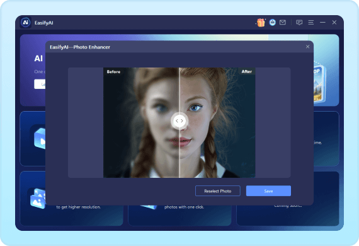Click the Before label on preview

coord(113,72)
